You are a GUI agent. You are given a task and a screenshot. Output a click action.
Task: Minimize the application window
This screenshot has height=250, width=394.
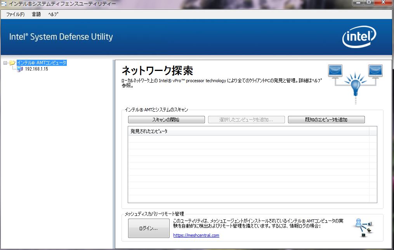click(358, 3)
